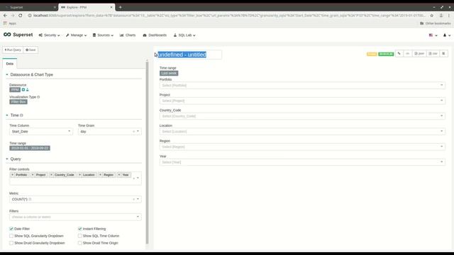Image resolution: width=454 pixels, height=255 pixels.
Task: Remove the Portfolio filter control tag
Action: click(12, 175)
